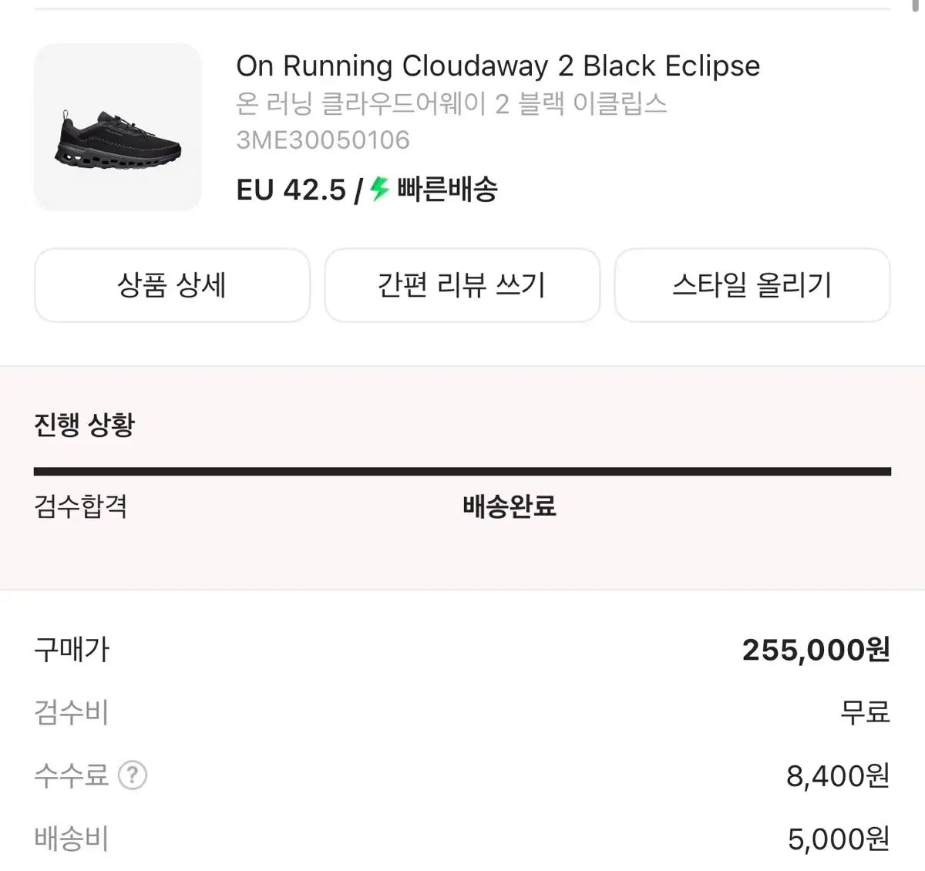Open the On Running Cloudaway 2 title
The image size is (925, 871).
click(497, 66)
